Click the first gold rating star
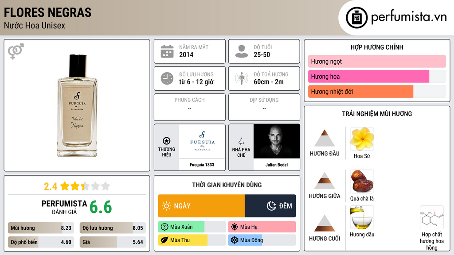454x255 pixels. 65,186
